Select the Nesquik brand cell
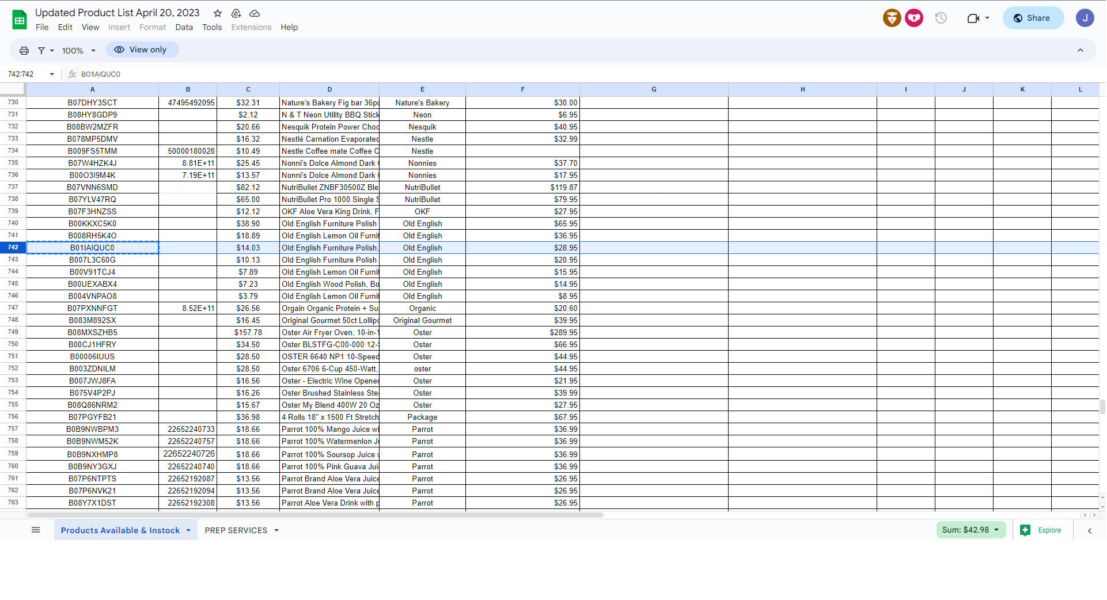Image resolution: width=1107 pixels, height=600 pixels. click(x=422, y=127)
